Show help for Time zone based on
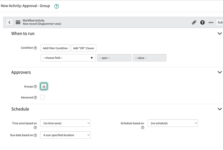Screen dimensions: 223x150 [35, 128]
